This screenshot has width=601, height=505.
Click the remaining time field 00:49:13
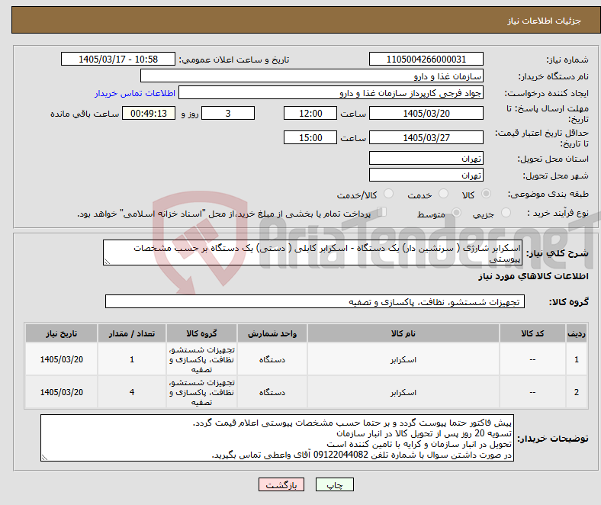[149, 113]
